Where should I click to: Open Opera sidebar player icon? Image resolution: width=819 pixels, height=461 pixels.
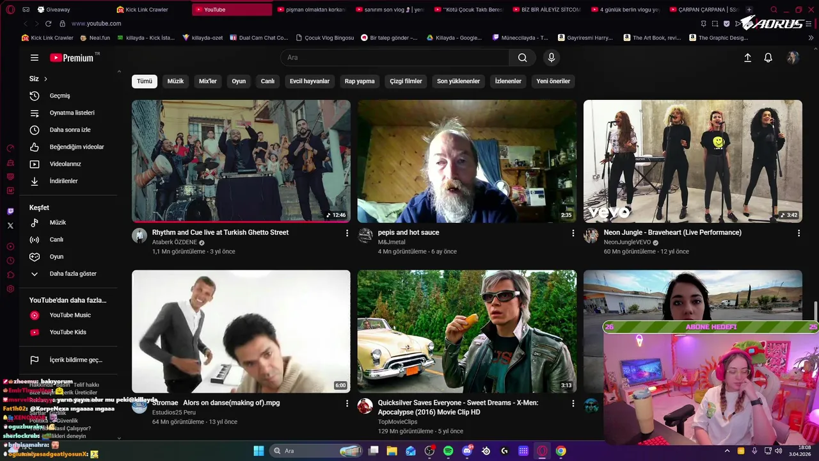(x=10, y=247)
